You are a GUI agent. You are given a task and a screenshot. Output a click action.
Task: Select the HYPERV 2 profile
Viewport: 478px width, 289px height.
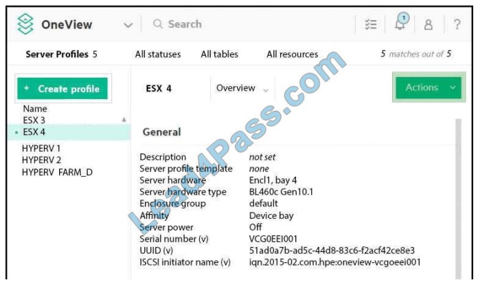(x=41, y=160)
